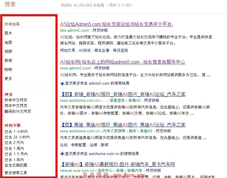Select 时间不限 time filter

tap(12, 125)
